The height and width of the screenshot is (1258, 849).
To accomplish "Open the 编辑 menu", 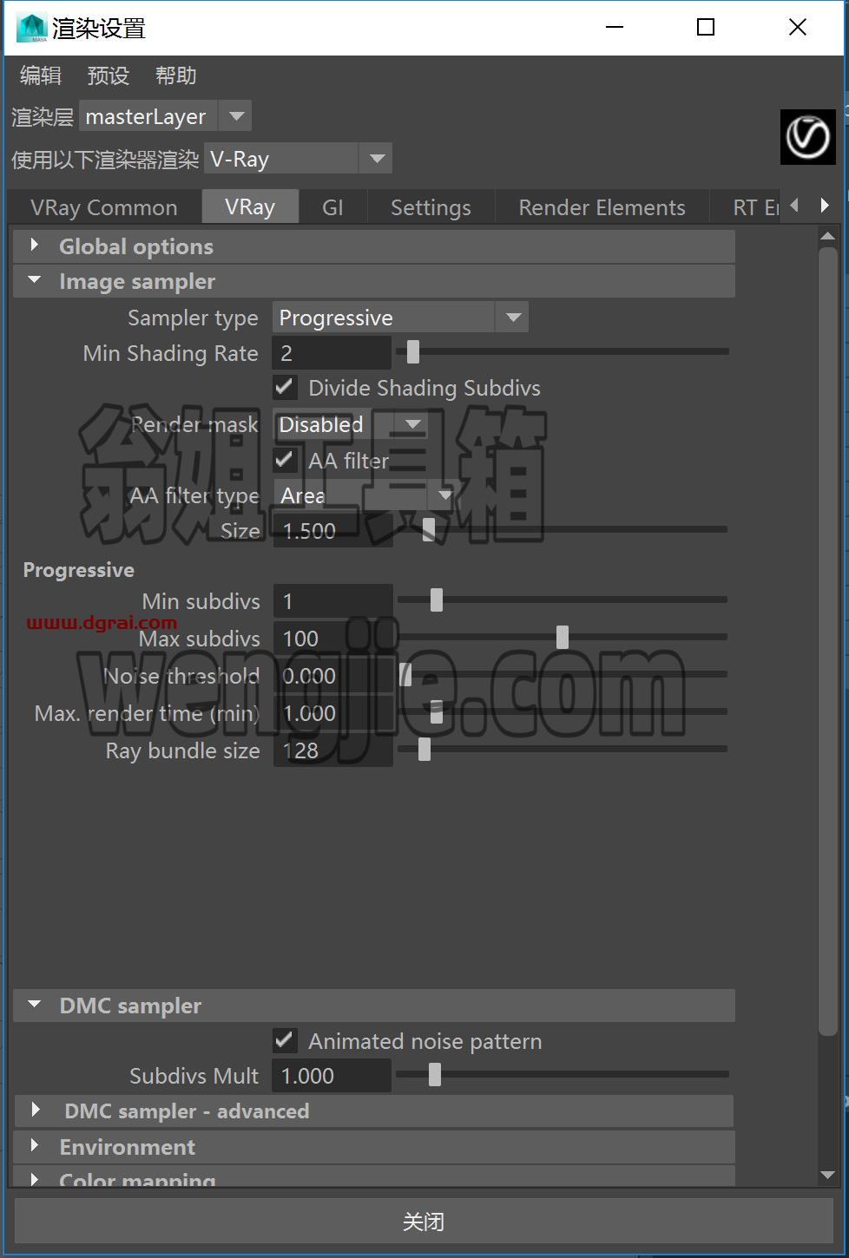I will click(41, 75).
